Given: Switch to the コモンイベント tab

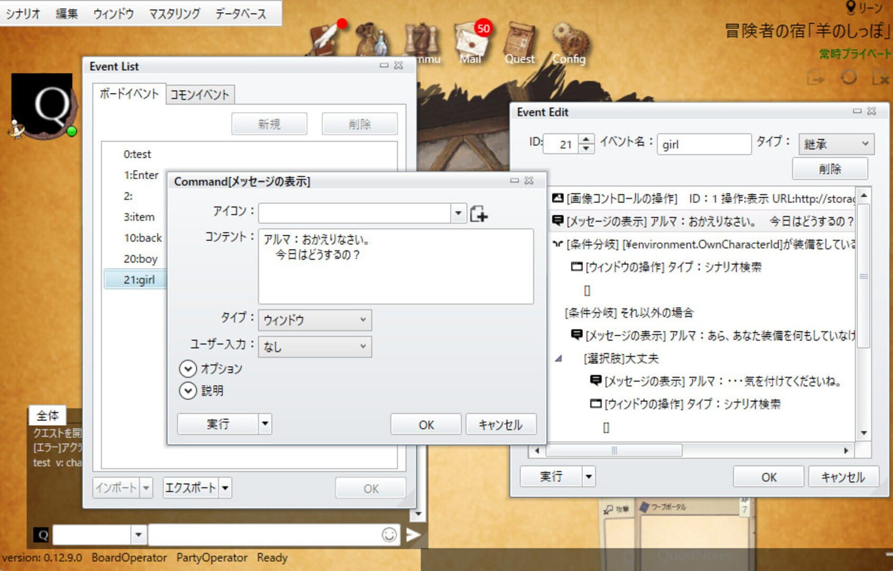Looking at the screenshot, I should tap(200, 94).
